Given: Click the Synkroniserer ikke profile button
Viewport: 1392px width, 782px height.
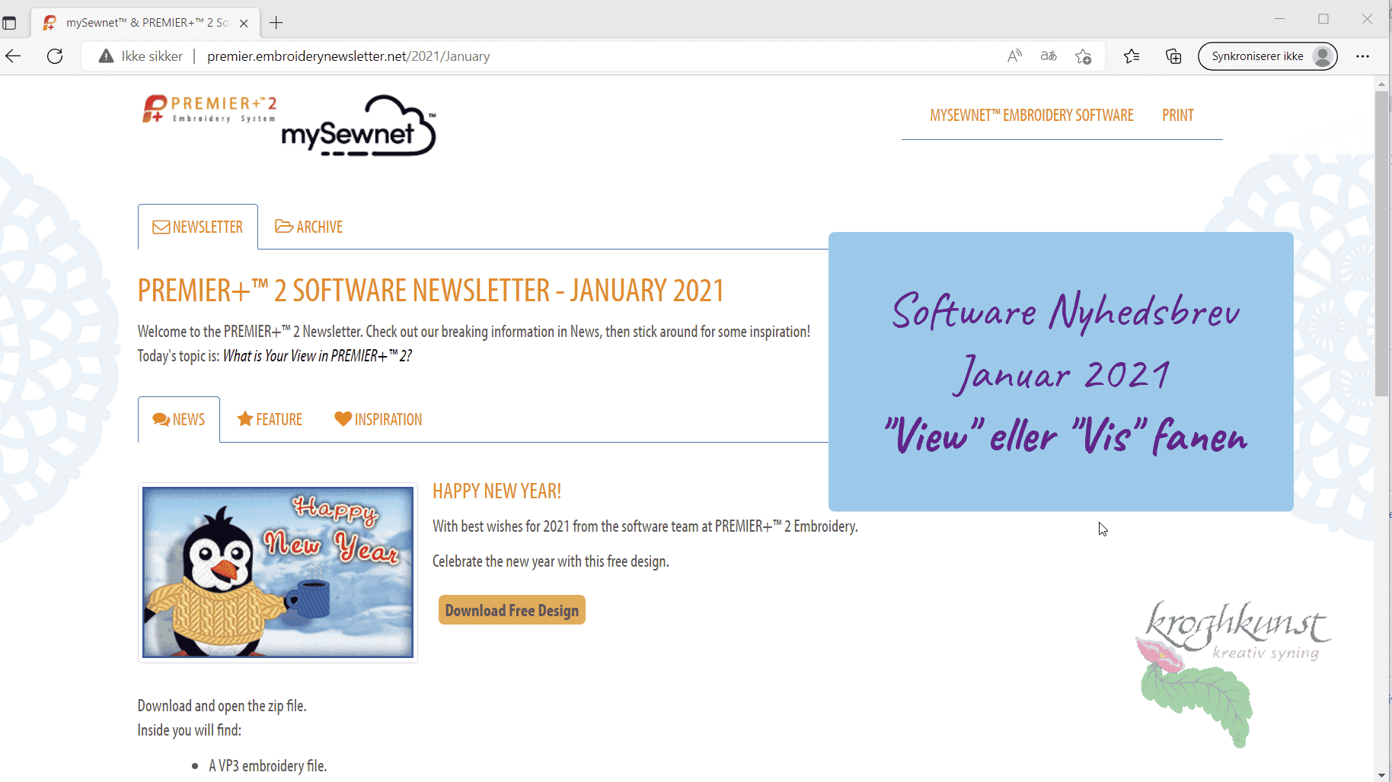Looking at the screenshot, I should (1267, 56).
